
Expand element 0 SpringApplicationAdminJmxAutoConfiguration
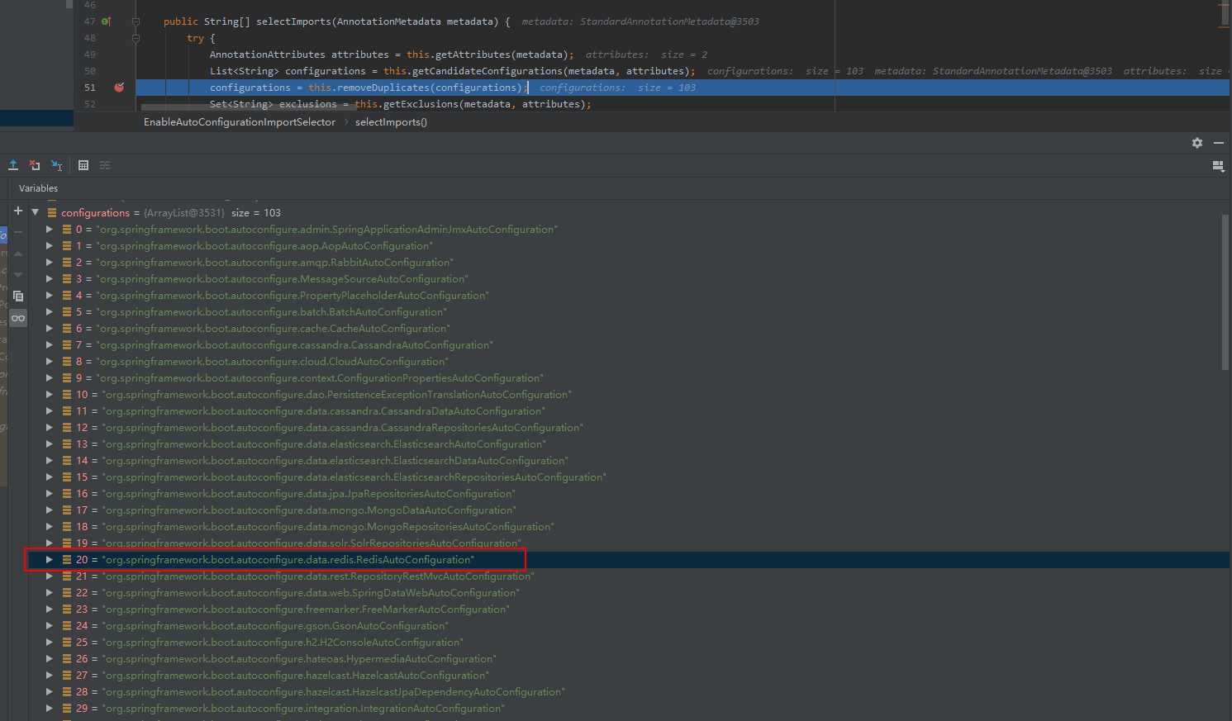[x=50, y=229]
